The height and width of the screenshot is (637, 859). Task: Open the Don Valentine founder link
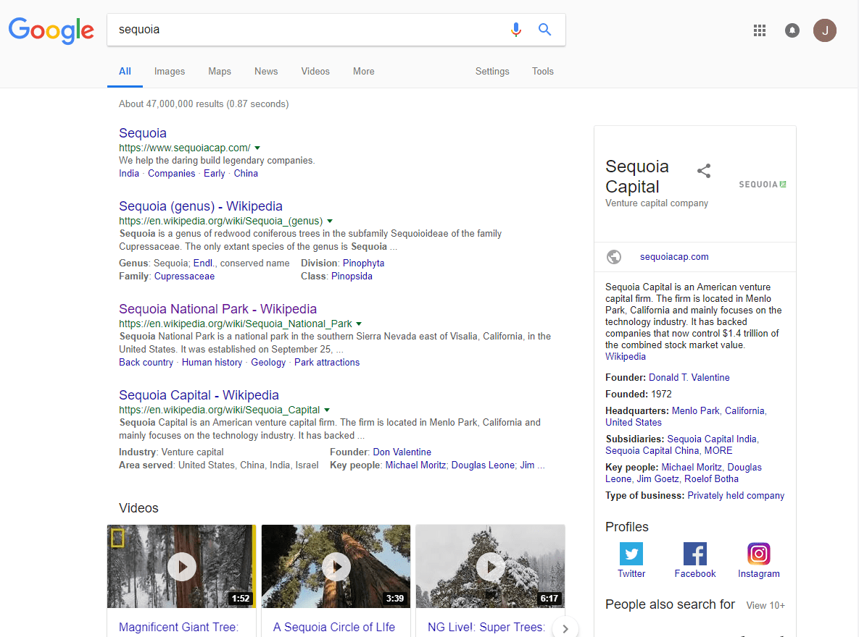(402, 452)
